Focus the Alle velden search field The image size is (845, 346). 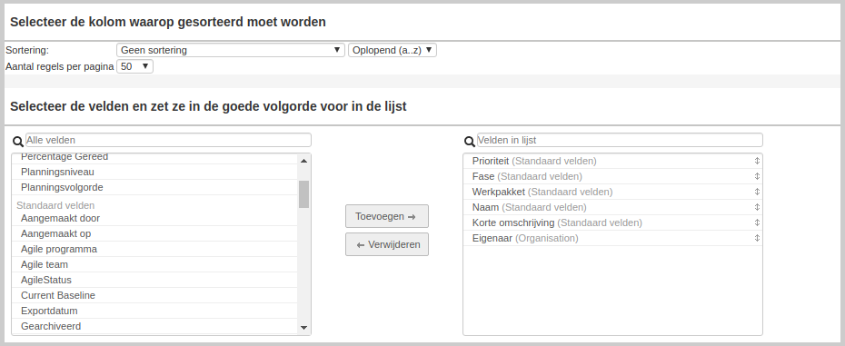pyautogui.click(x=169, y=140)
